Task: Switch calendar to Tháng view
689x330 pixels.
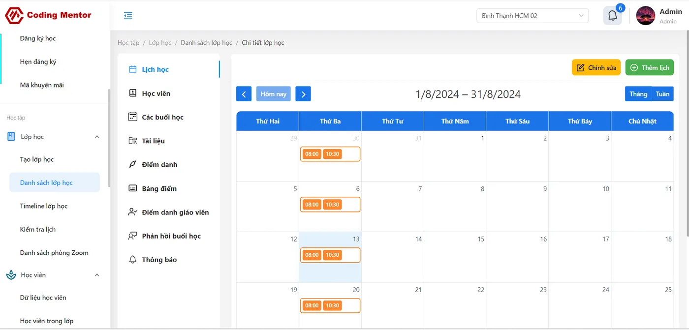Action: point(638,94)
